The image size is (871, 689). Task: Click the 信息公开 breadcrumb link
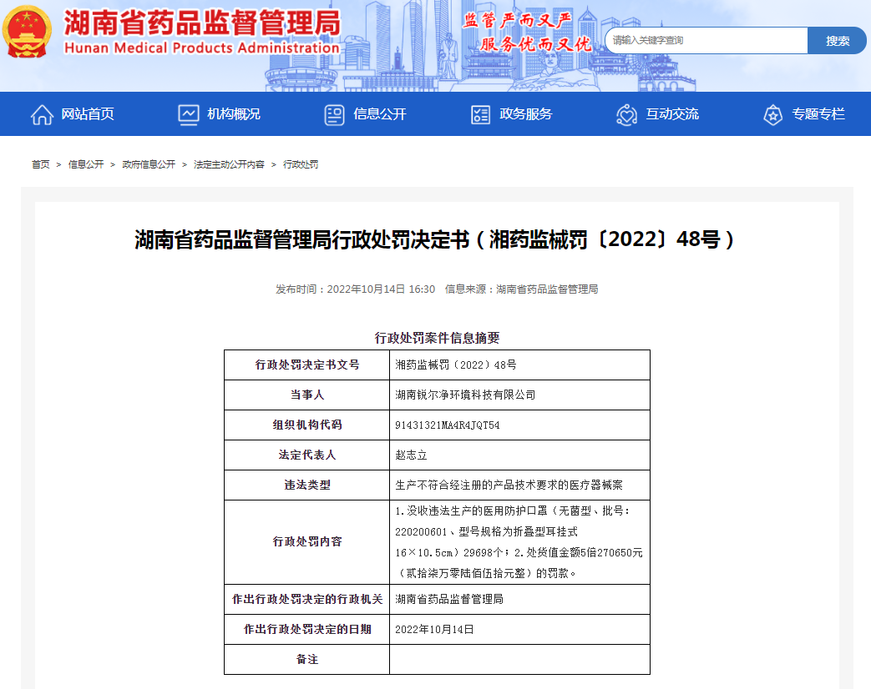click(86, 164)
